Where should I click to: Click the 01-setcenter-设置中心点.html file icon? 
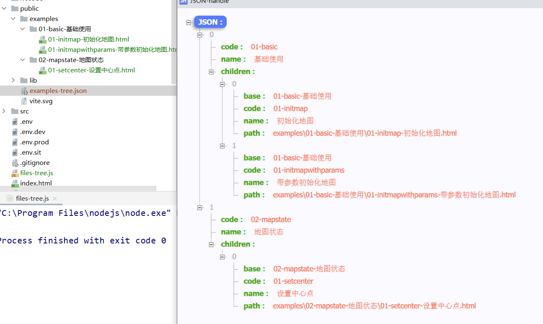coord(42,70)
